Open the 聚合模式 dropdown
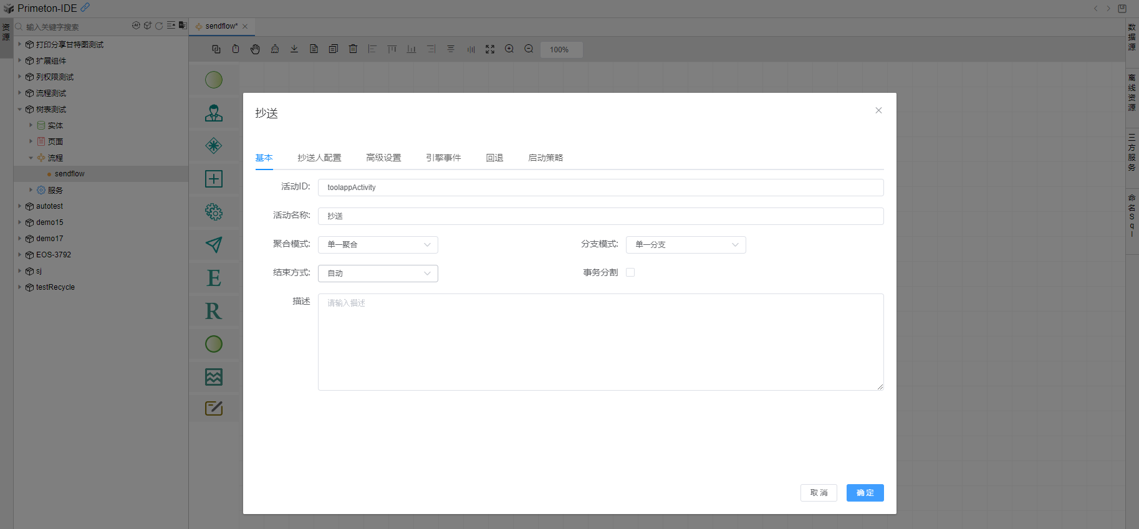1139x529 pixels. point(378,245)
